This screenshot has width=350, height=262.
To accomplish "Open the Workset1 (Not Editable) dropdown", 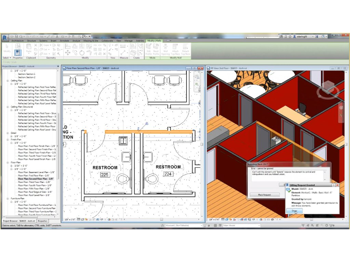I will coord(184,225).
